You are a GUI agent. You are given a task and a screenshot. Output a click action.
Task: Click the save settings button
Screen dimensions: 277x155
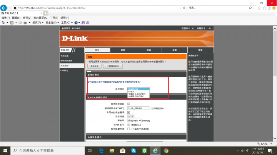coord(95,66)
